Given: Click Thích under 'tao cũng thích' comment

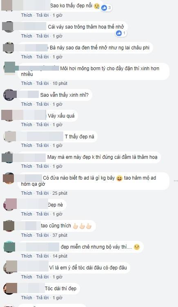Looking at the screenshot, I should coord(27,235).
